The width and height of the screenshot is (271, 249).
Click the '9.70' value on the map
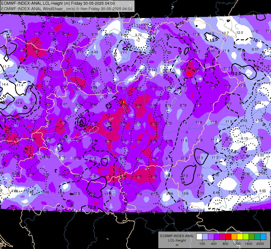click(108, 141)
